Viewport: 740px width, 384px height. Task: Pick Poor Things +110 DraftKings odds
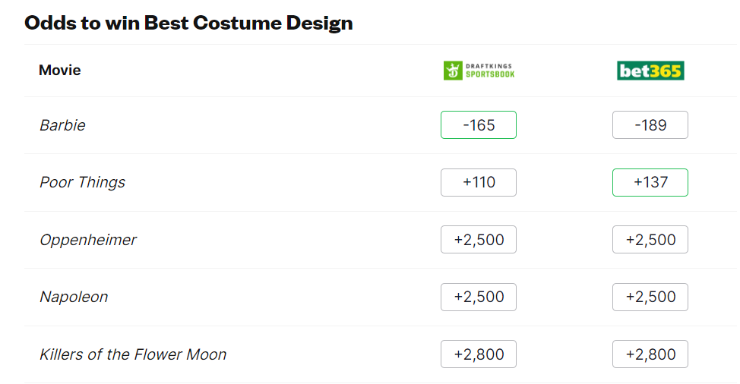pos(479,183)
